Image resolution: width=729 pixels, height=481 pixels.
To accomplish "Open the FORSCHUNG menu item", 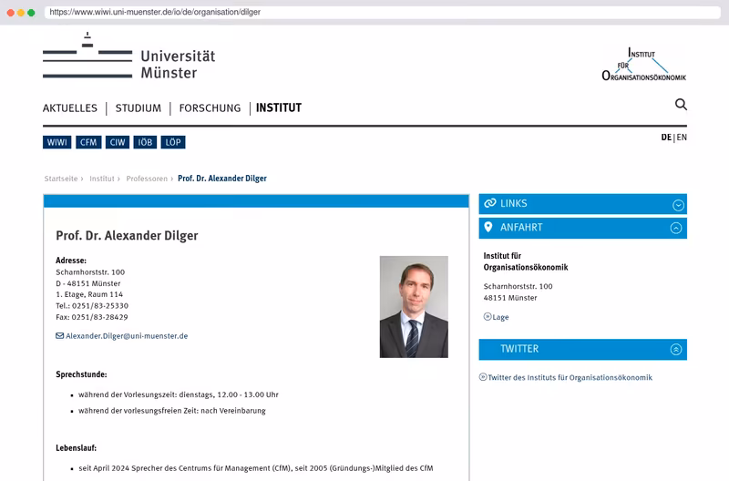I will 210,108.
